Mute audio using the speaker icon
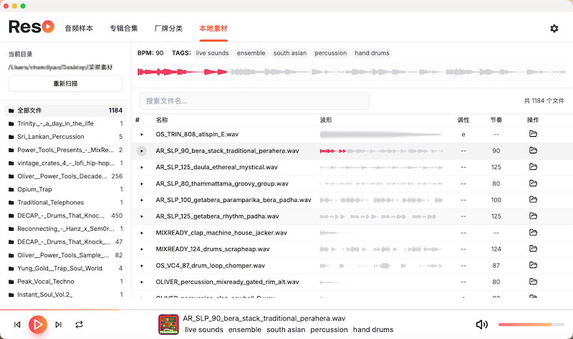The height and width of the screenshot is (339, 573). point(481,325)
